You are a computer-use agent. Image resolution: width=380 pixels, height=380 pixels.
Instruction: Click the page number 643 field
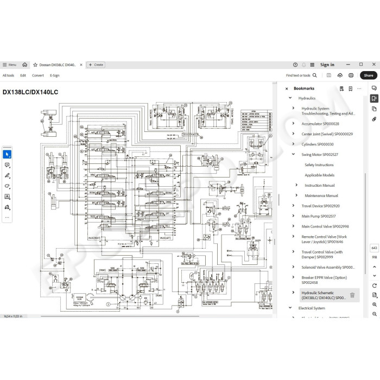pyautogui.click(x=374, y=248)
